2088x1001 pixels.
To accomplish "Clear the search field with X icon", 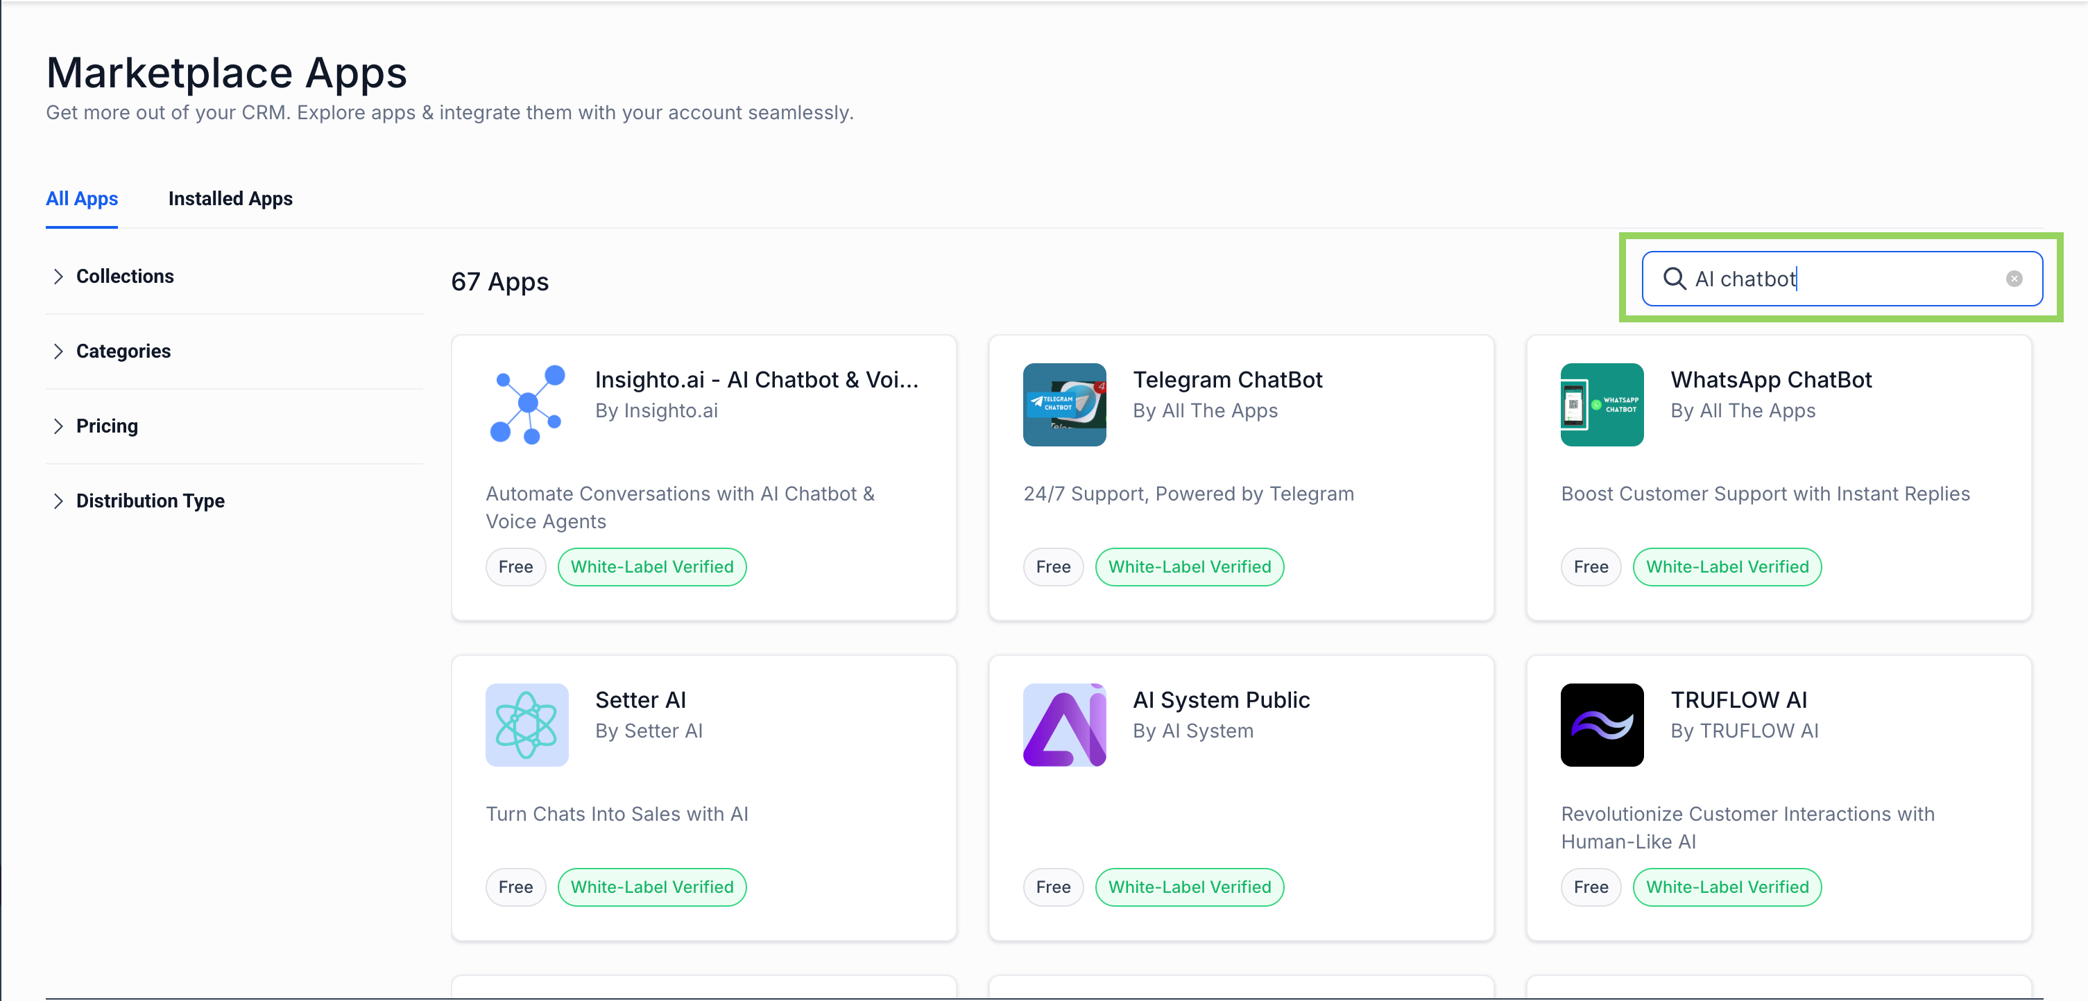I will pyautogui.click(x=2013, y=279).
